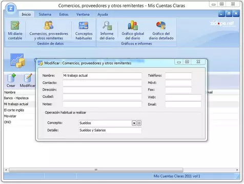The image size is (244, 184).
Task: Open the Ayuda tab
Action: coord(103,14)
